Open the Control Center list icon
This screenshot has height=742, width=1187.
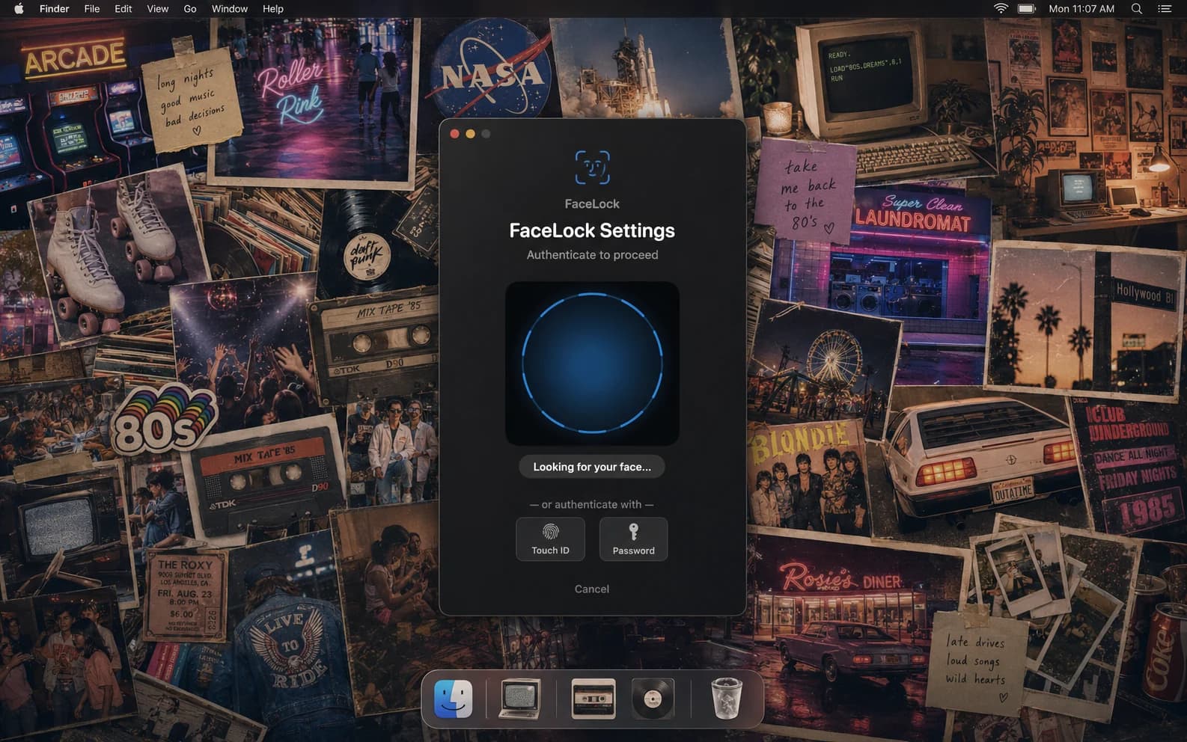click(1165, 9)
